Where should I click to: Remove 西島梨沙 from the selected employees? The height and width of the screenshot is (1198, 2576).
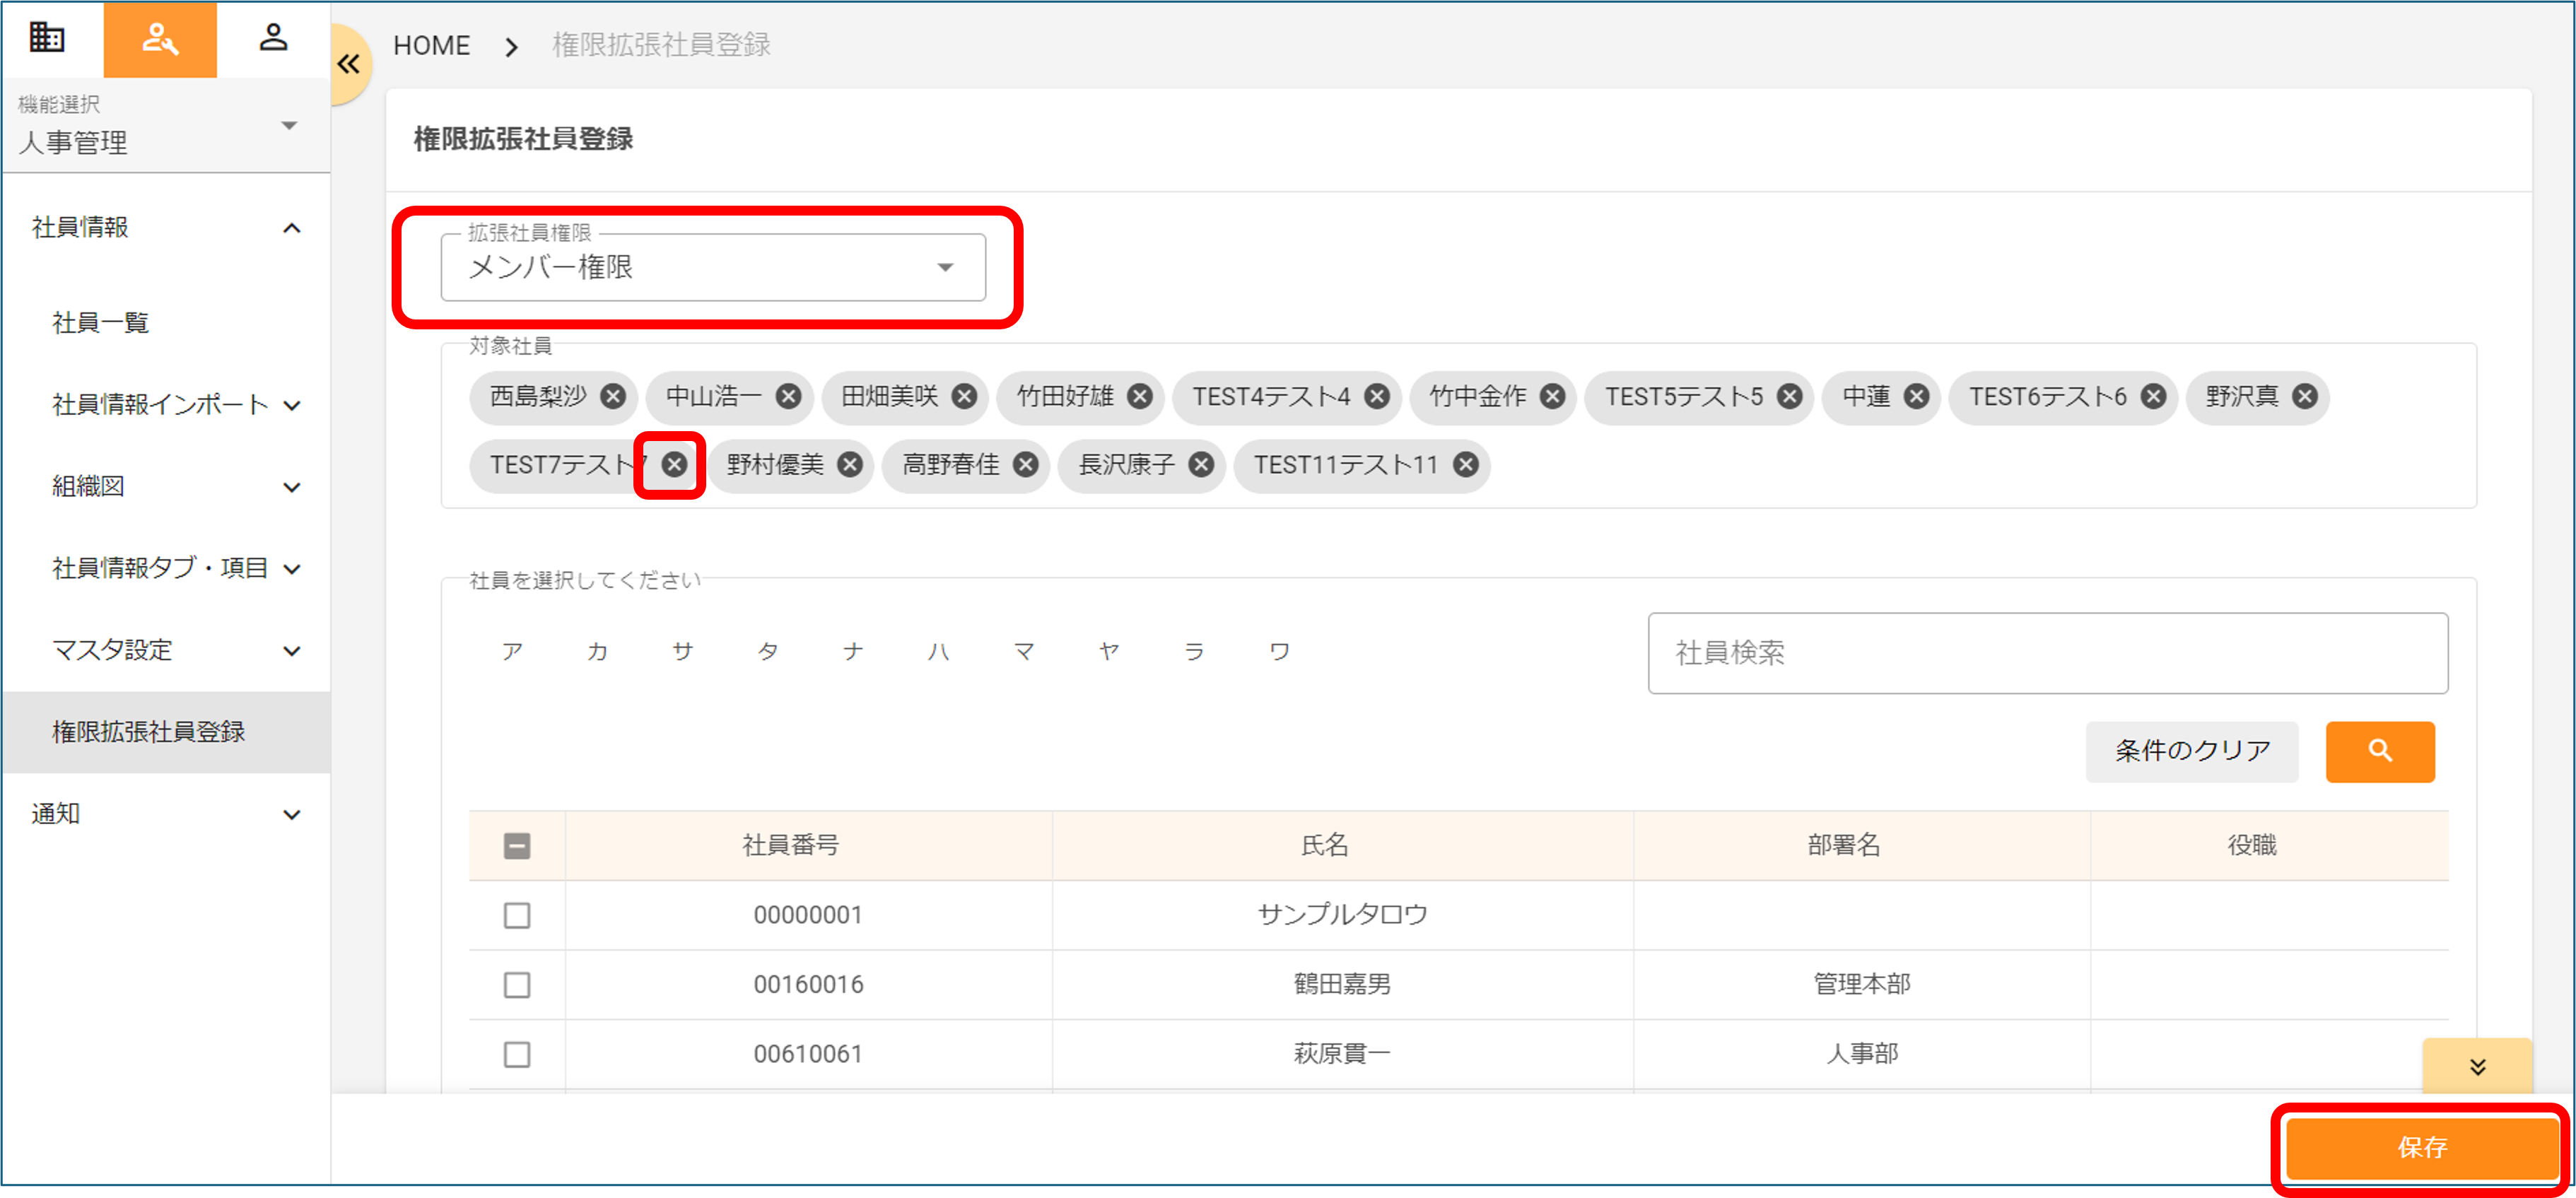point(614,397)
